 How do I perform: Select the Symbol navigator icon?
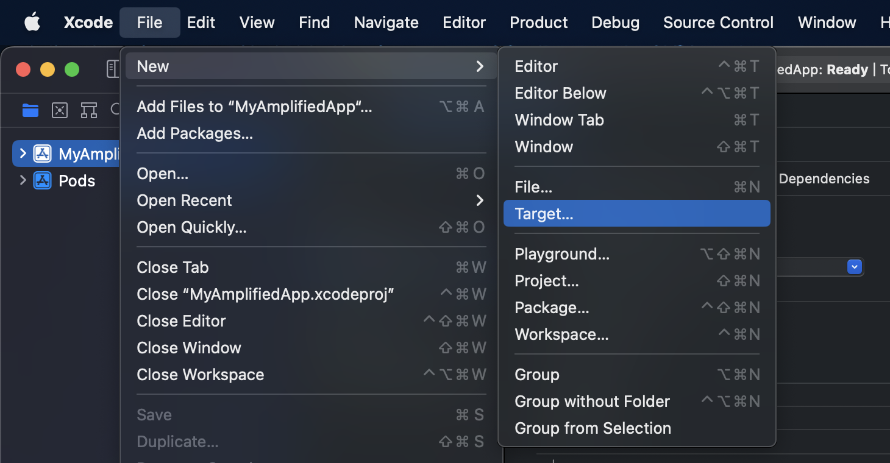tap(89, 110)
